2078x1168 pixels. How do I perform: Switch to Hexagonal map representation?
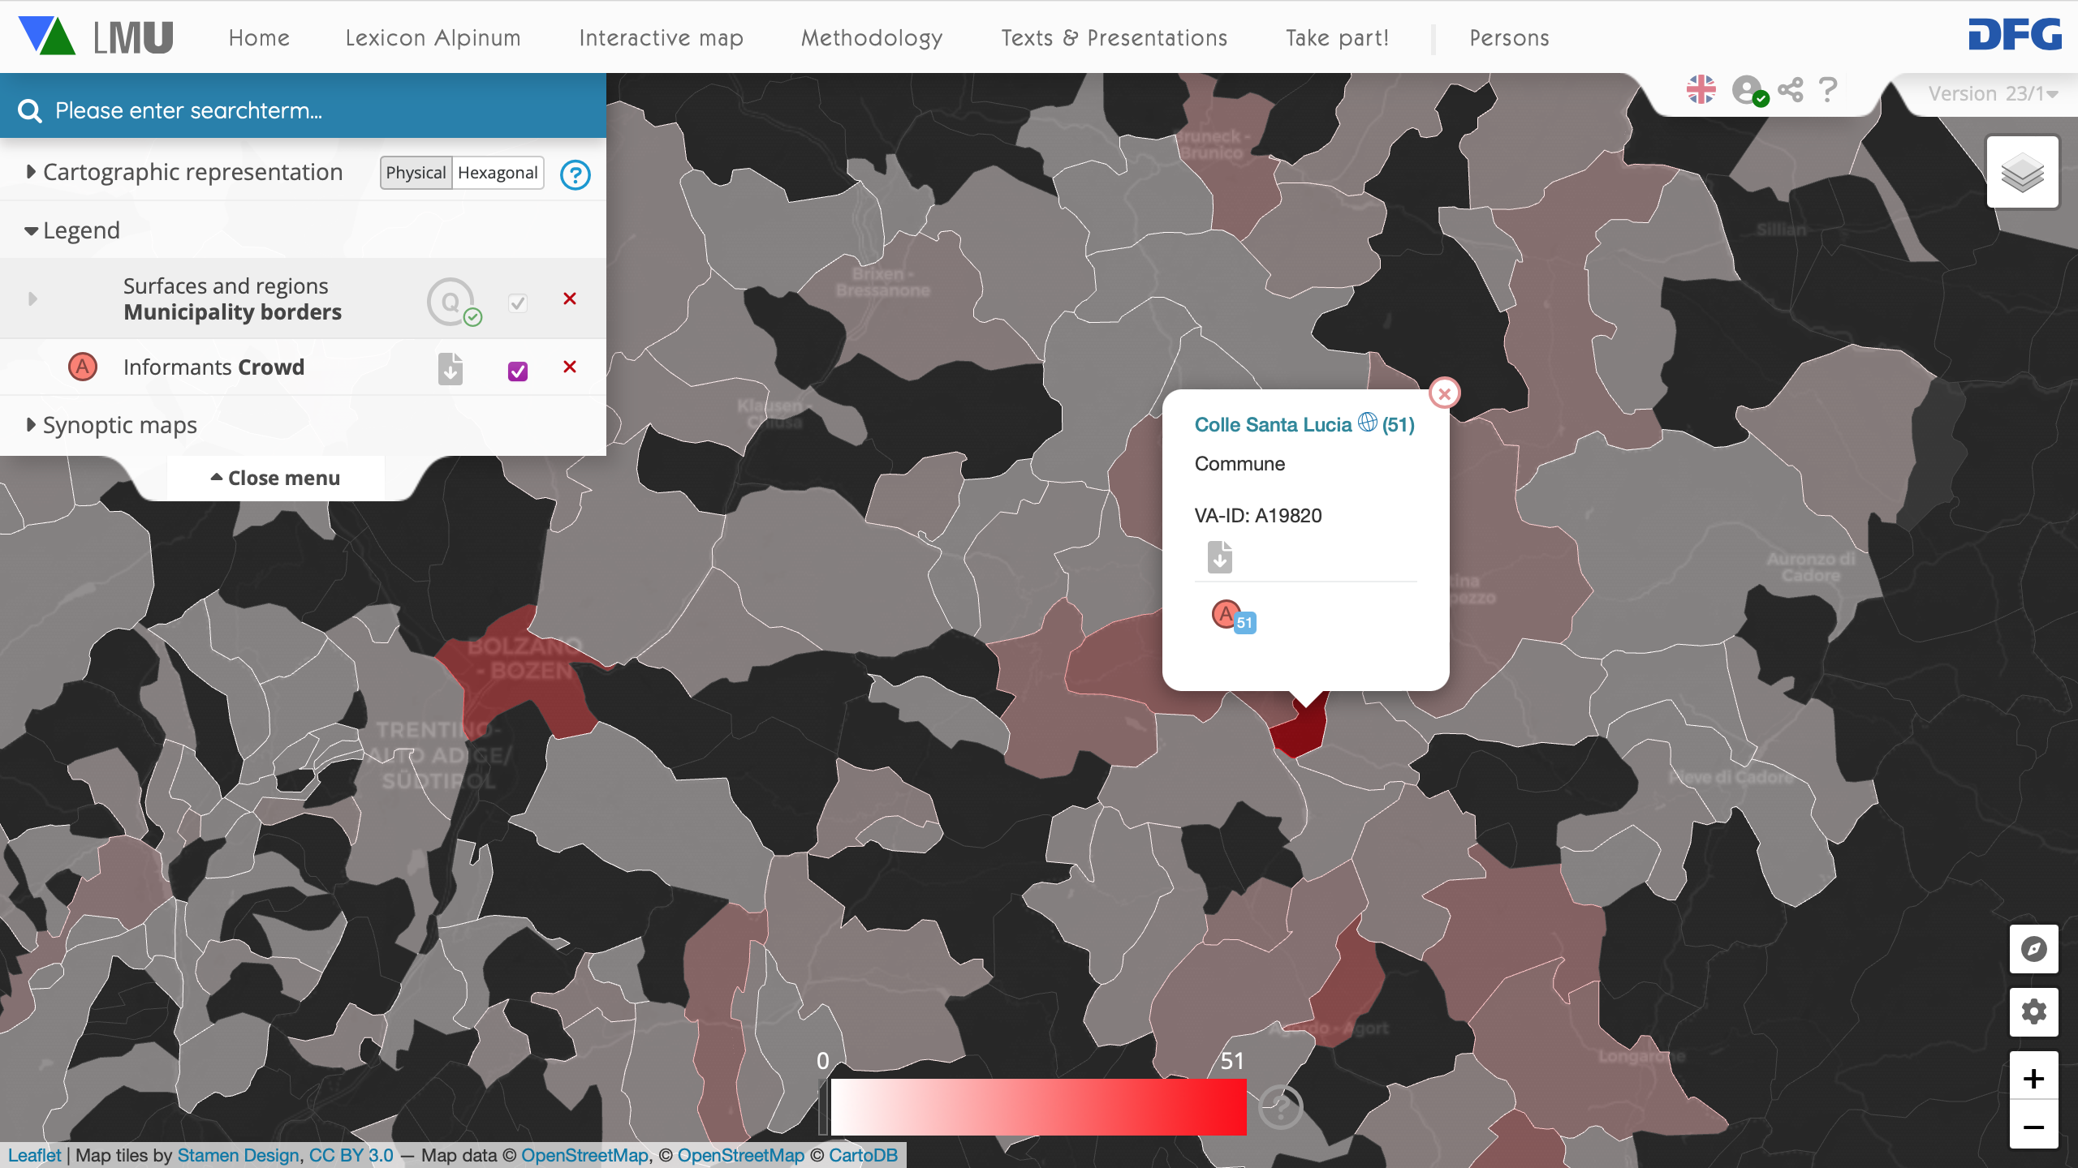(x=498, y=173)
